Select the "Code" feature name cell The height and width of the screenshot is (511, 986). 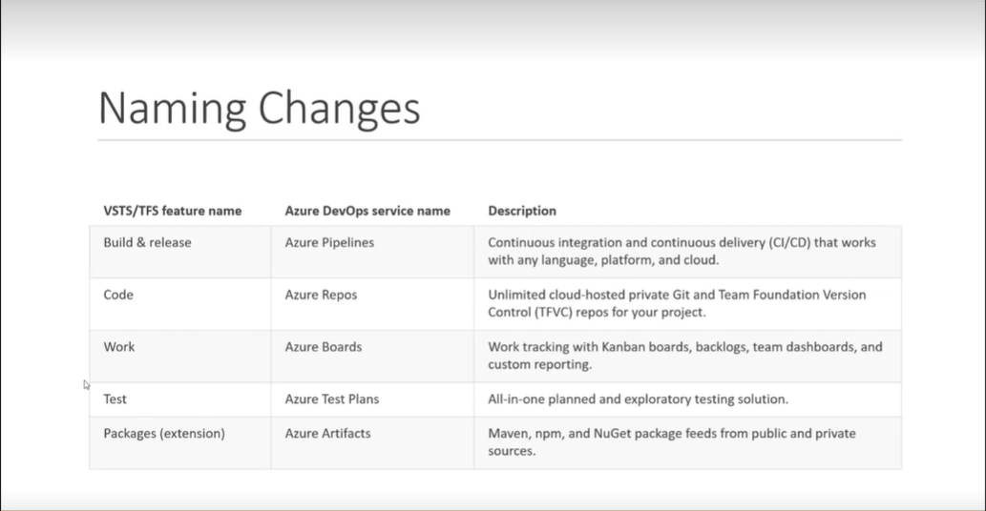coord(118,295)
